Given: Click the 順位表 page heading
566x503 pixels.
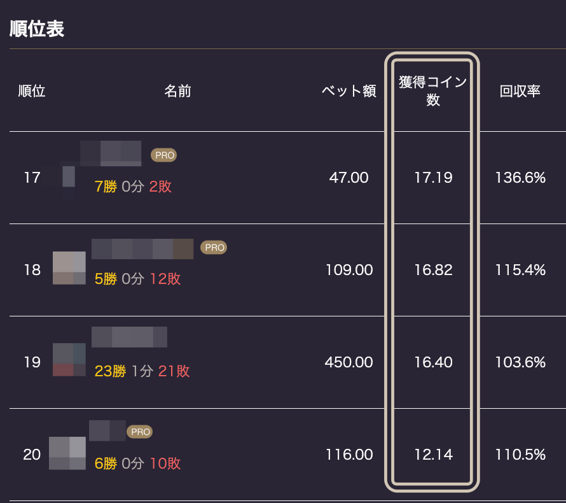Looking at the screenshot, I should point(37,29).
